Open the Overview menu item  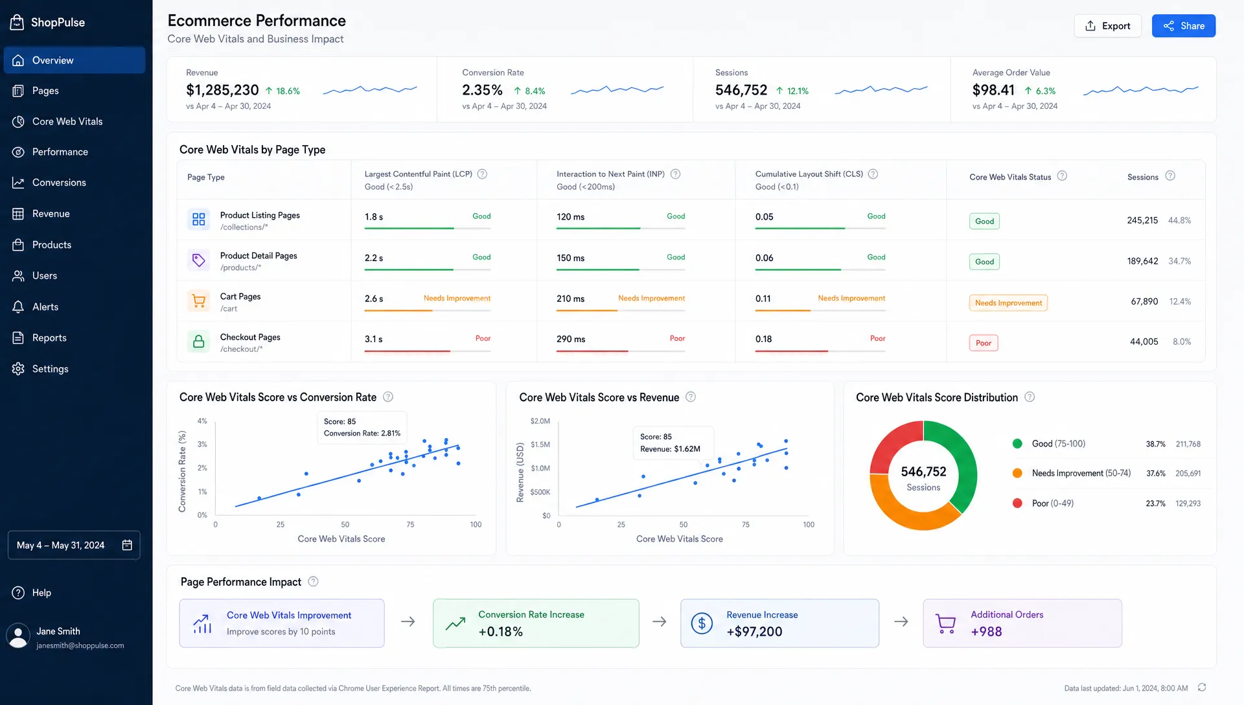tap(75, 60)
